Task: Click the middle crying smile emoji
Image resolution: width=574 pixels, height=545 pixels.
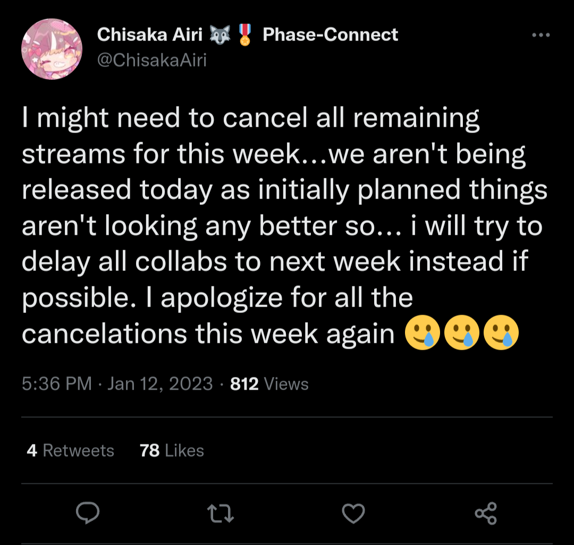Action: tap(462, 333)
